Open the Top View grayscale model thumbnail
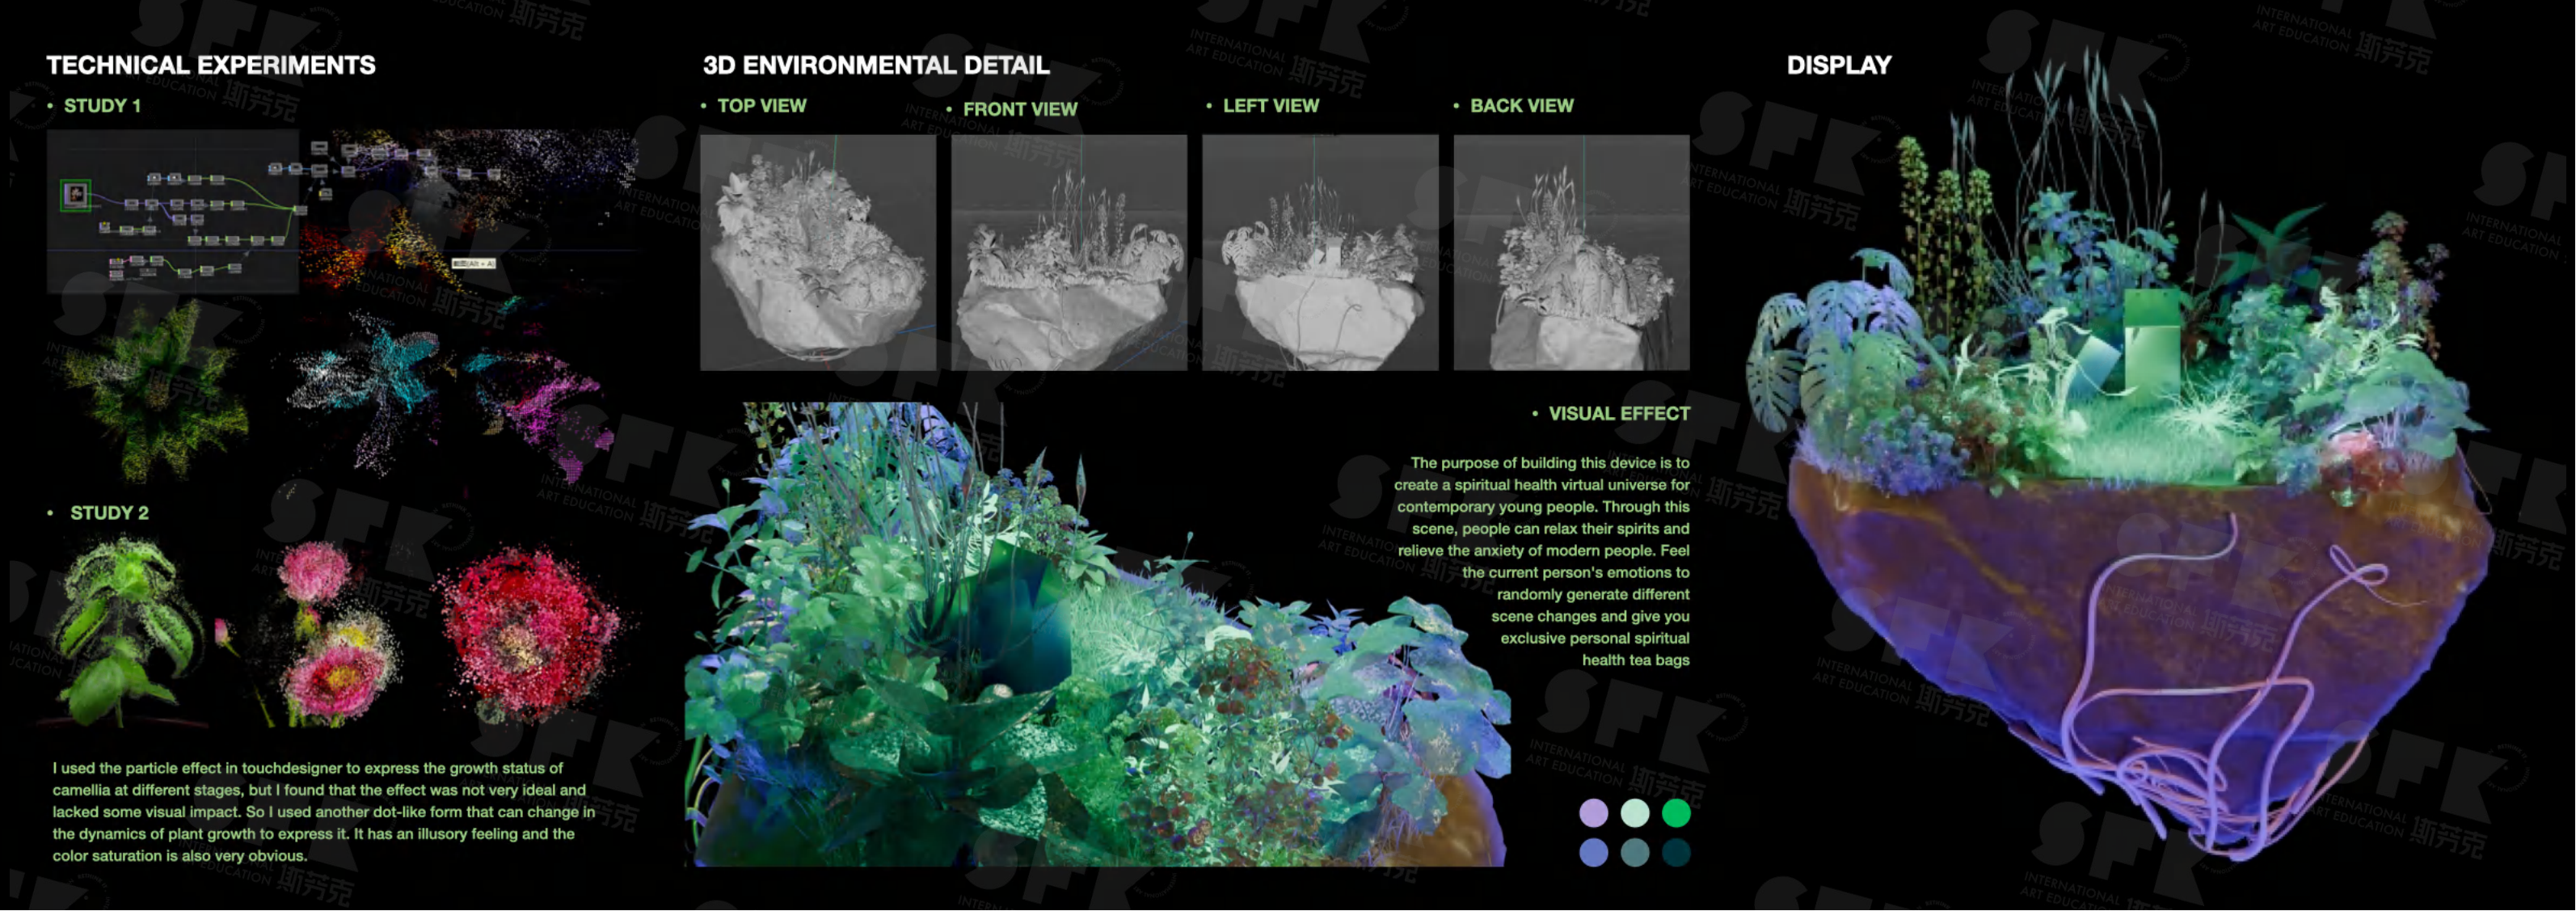The image size is (2576, 911). pyautogui.click(x=818, y=253)
